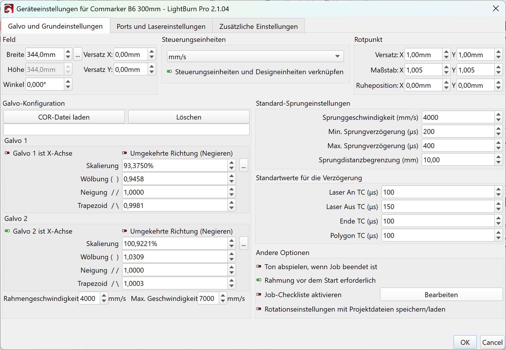Click the Löschen button
Screen dimensions: 506x350
point(189,117)
